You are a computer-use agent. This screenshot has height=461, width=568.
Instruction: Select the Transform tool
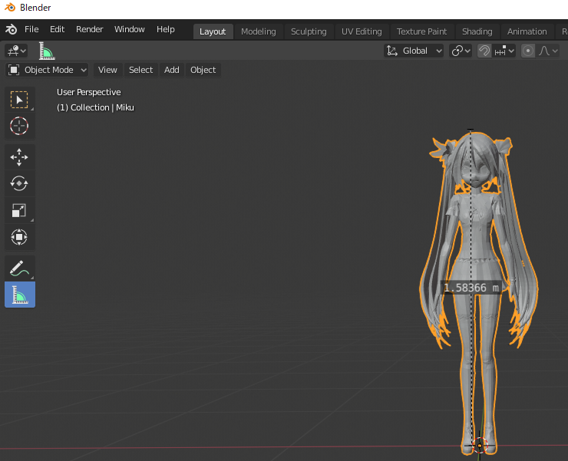(x=19, y=236)
